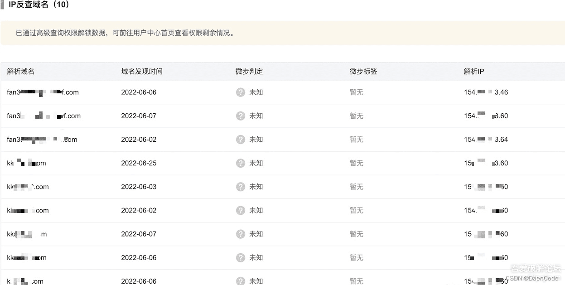
Task: Click the kk domain in the 2022-06-03 row
Action: coord(28,187)
